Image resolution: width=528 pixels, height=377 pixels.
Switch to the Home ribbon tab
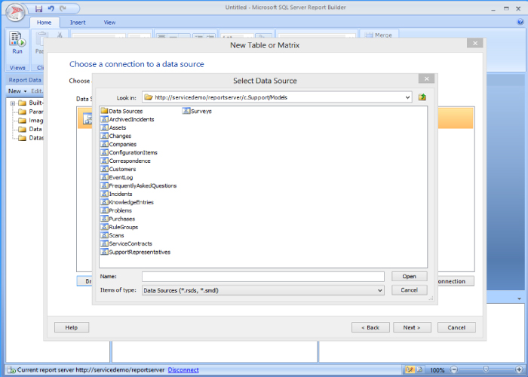(44, 23)
